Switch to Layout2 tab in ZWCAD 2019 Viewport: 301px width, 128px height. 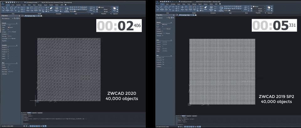coord(194,116)
